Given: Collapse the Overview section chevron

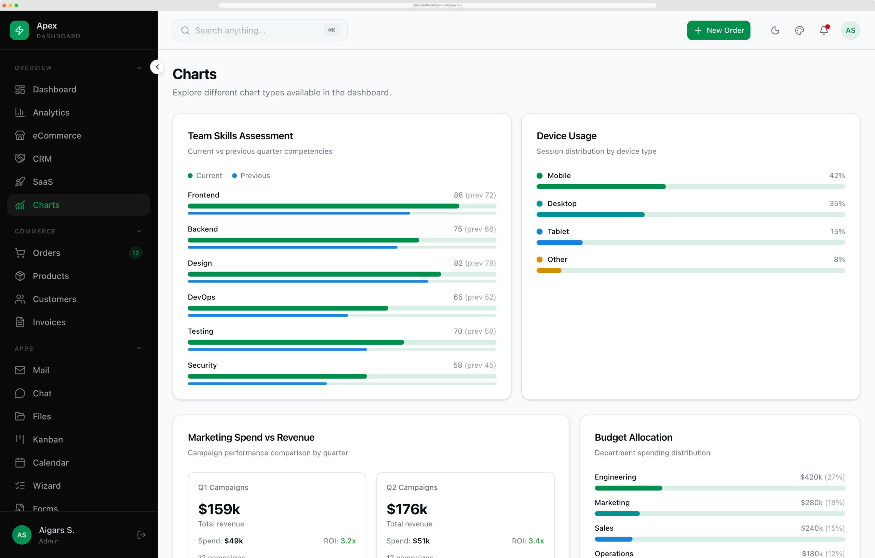Looking at the screenshot, I should click(139, 68).
